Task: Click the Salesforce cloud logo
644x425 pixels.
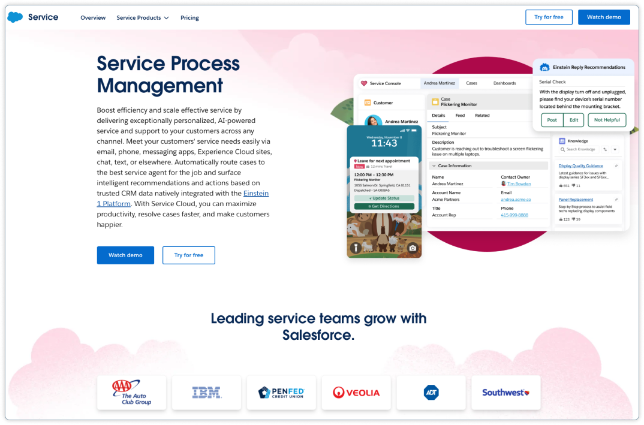Action: (15, 17)
